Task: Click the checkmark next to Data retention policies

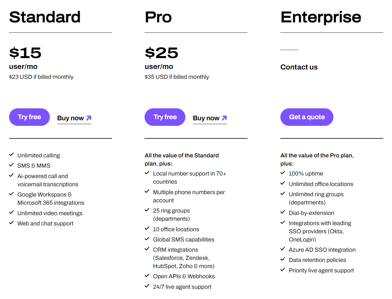Action: pos(283,259)
